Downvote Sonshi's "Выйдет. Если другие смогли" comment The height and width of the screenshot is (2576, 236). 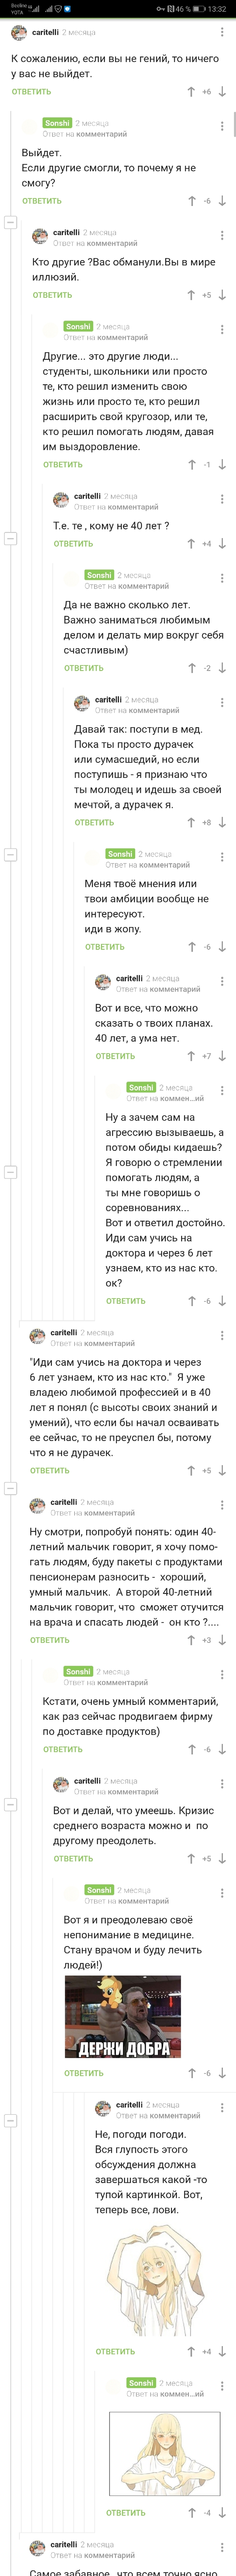tap(222, 201)
